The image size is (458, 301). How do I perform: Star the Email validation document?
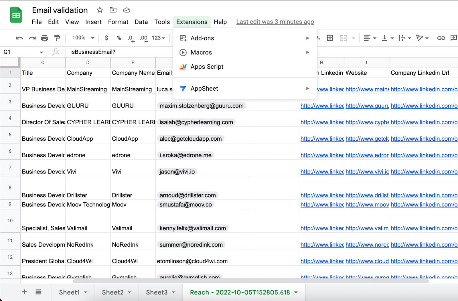coord(100,10)
